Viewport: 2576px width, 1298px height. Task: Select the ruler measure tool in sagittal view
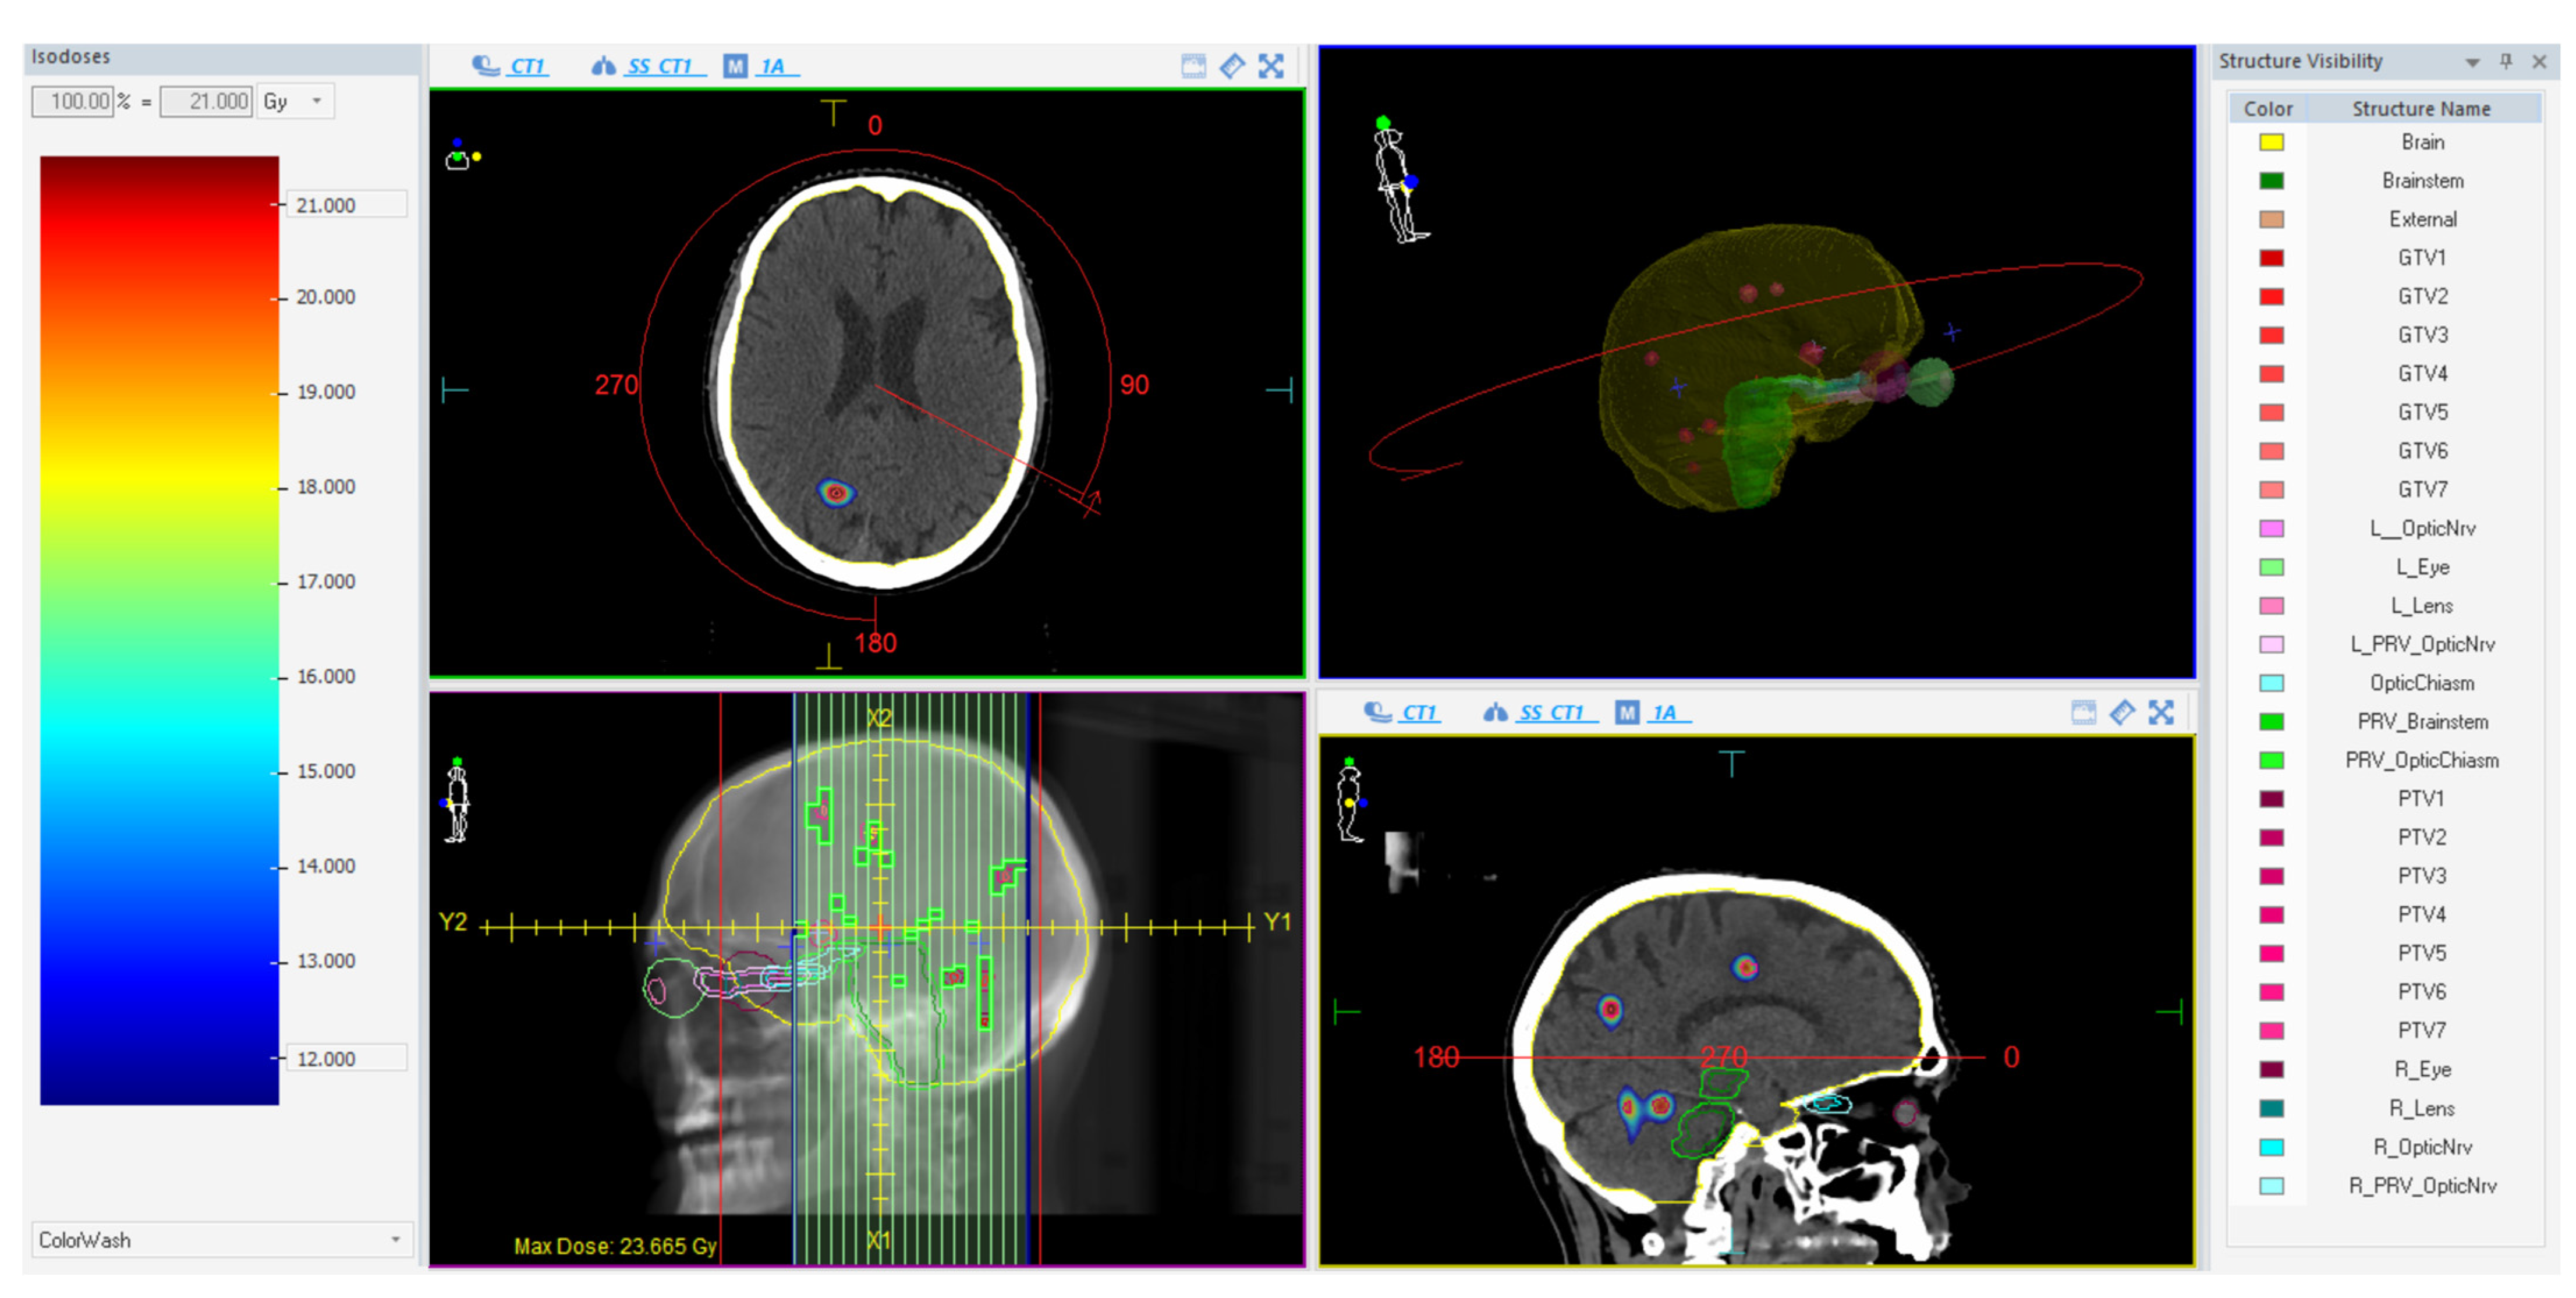click(2122, 712)
